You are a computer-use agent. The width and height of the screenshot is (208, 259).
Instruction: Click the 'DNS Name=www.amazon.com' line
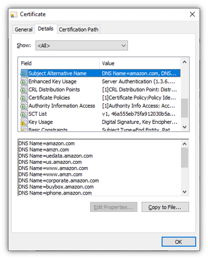coord(53,168)
